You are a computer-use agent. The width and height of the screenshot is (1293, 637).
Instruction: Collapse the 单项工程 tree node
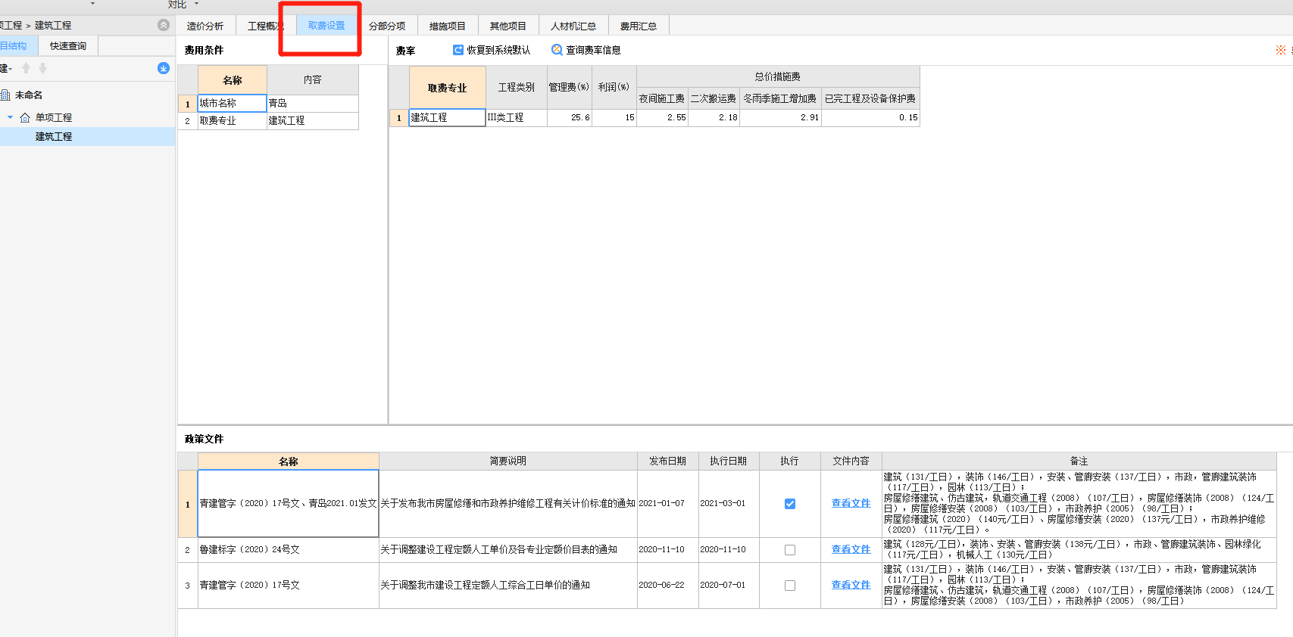coord(11,117)
